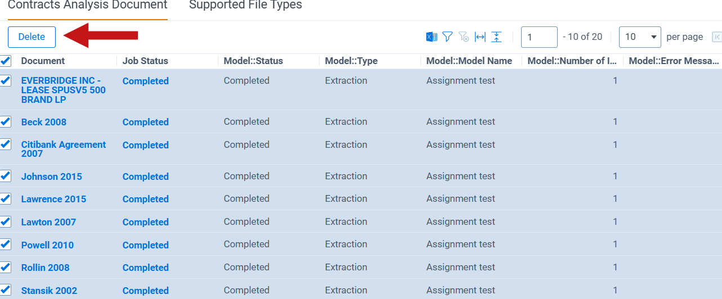This screenshot has height=299, width=722.
Task: Uncheck the Lawrence 2015 row checkbox
Action: coord(5,198)
